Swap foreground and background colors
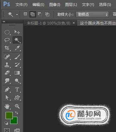Viewport: 116px width, 132px height. [17, 113]
